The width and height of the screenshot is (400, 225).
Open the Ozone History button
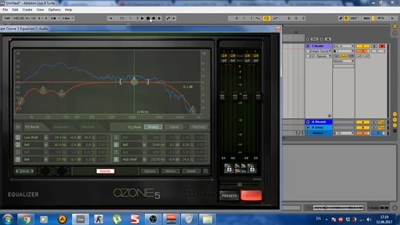(x=171, y=171)
